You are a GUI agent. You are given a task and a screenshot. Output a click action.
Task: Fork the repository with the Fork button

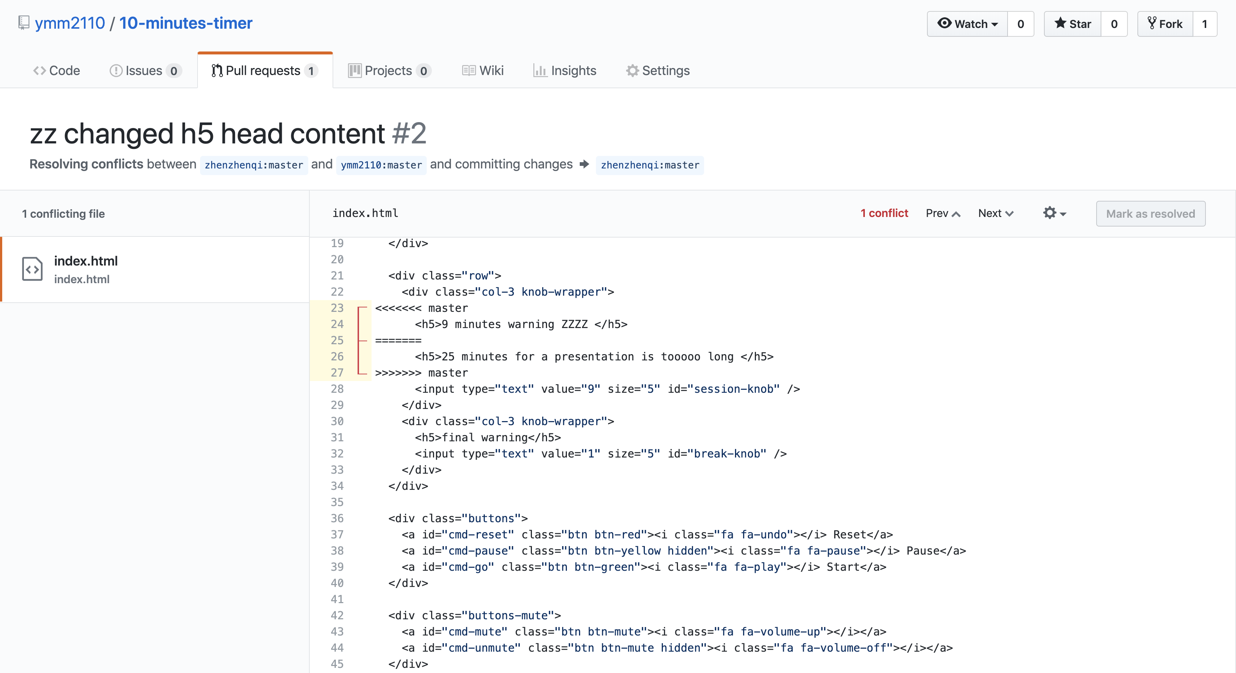click(x=1165, y=24)
